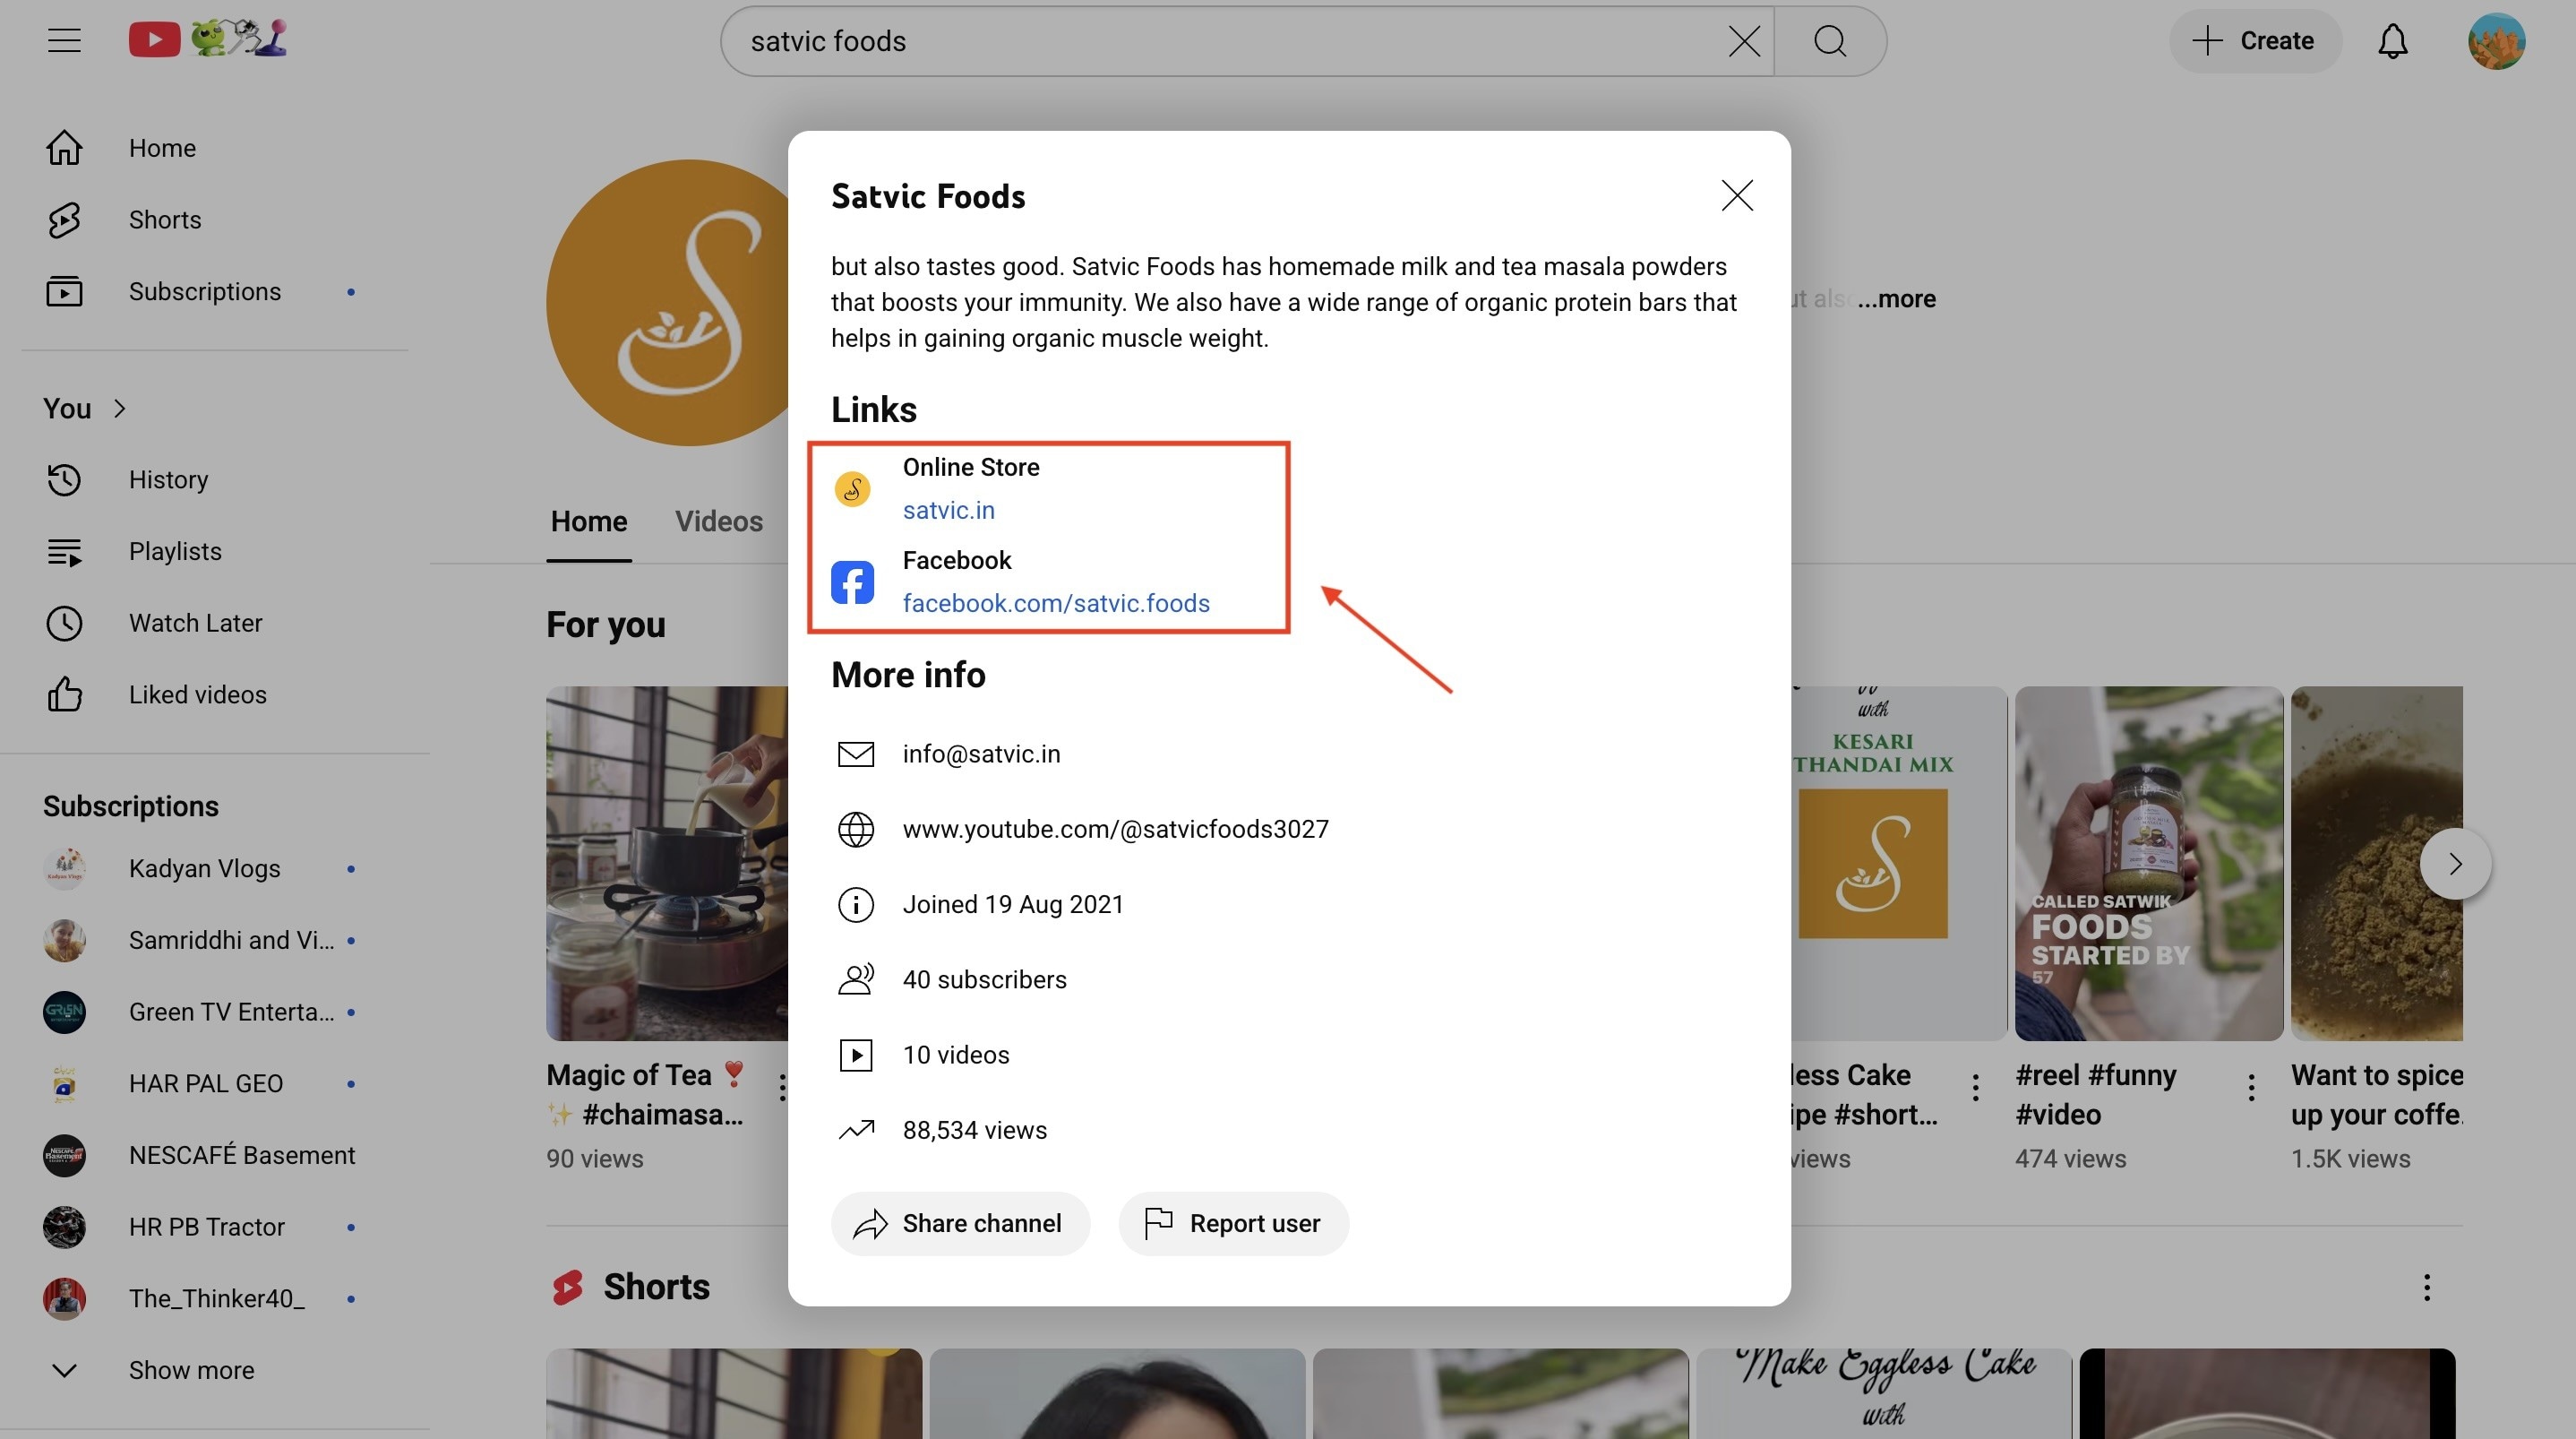Open options for Magic of Tea video
Viewport: 2576px width, 1439px height.
click(782, 1087)
